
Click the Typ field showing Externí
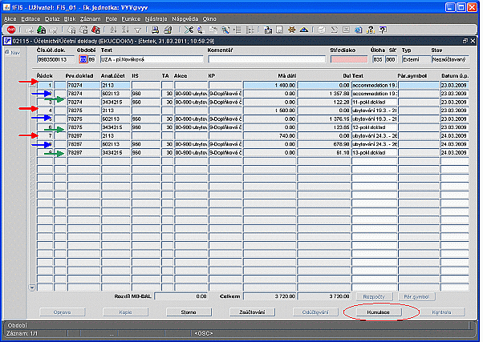click(x=416, y=59)
